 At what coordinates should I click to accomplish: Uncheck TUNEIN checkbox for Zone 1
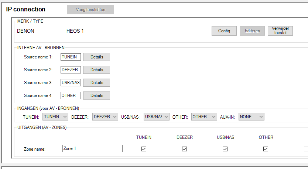click(144, 149)
